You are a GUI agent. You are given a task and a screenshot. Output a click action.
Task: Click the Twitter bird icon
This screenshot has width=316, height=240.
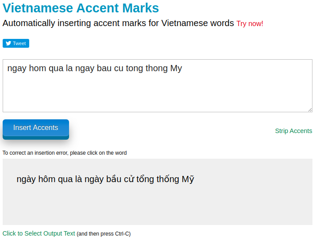8,43
